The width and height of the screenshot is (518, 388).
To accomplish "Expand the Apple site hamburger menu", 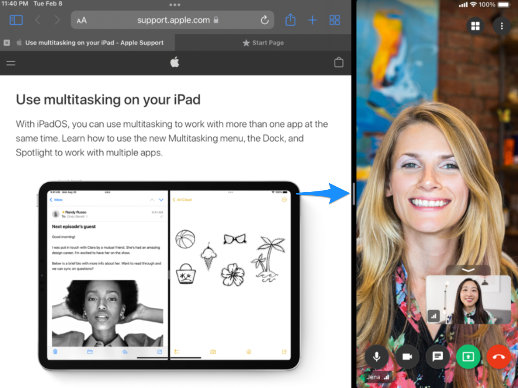I will pos(10,63).
